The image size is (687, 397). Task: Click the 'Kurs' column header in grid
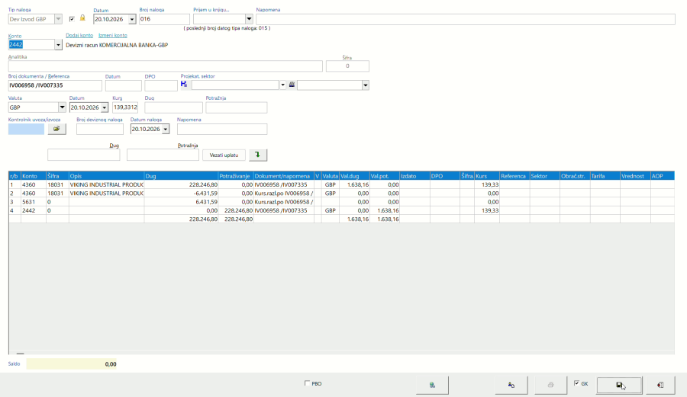(487, 176)
